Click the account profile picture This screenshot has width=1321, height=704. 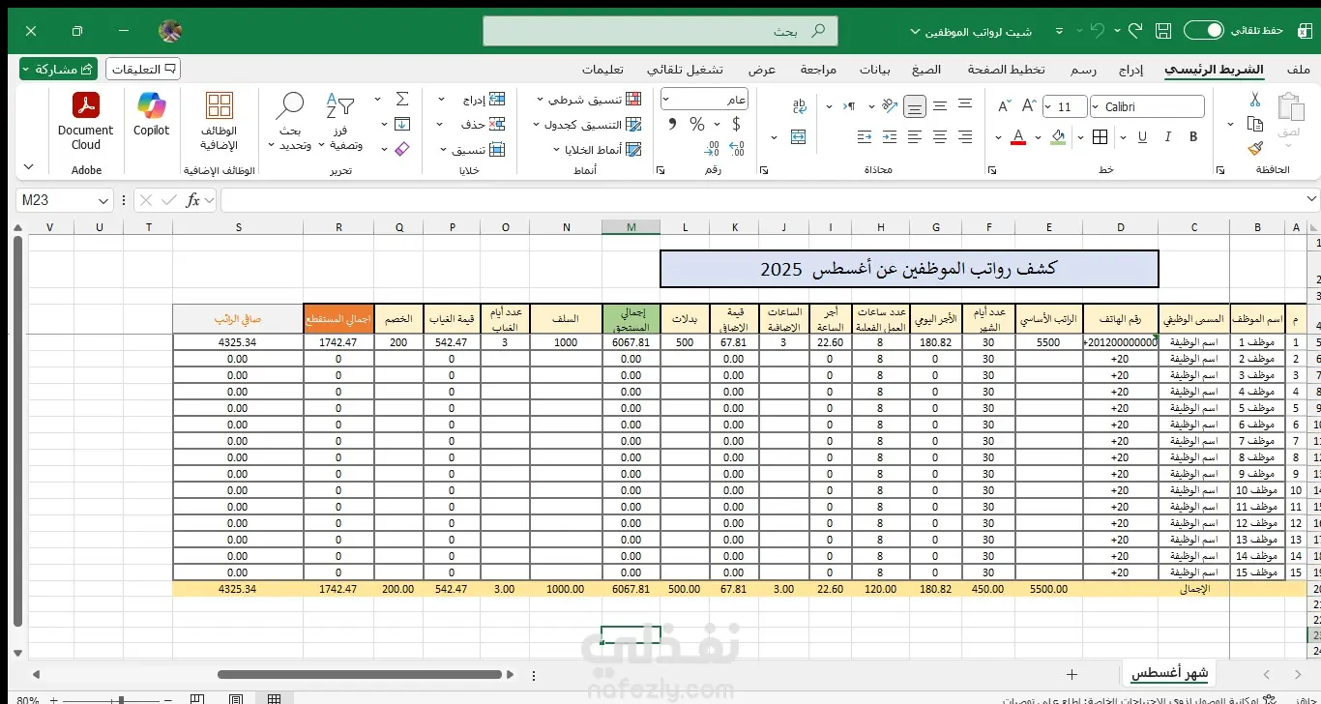click(170, 31)
